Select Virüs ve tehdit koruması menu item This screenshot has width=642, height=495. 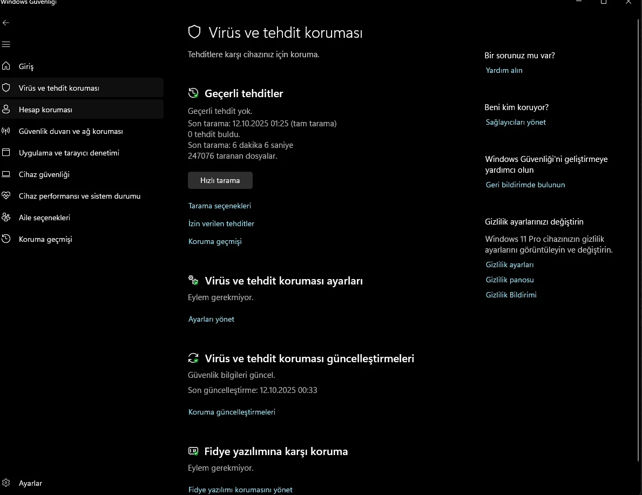click(x=59, y=88)
